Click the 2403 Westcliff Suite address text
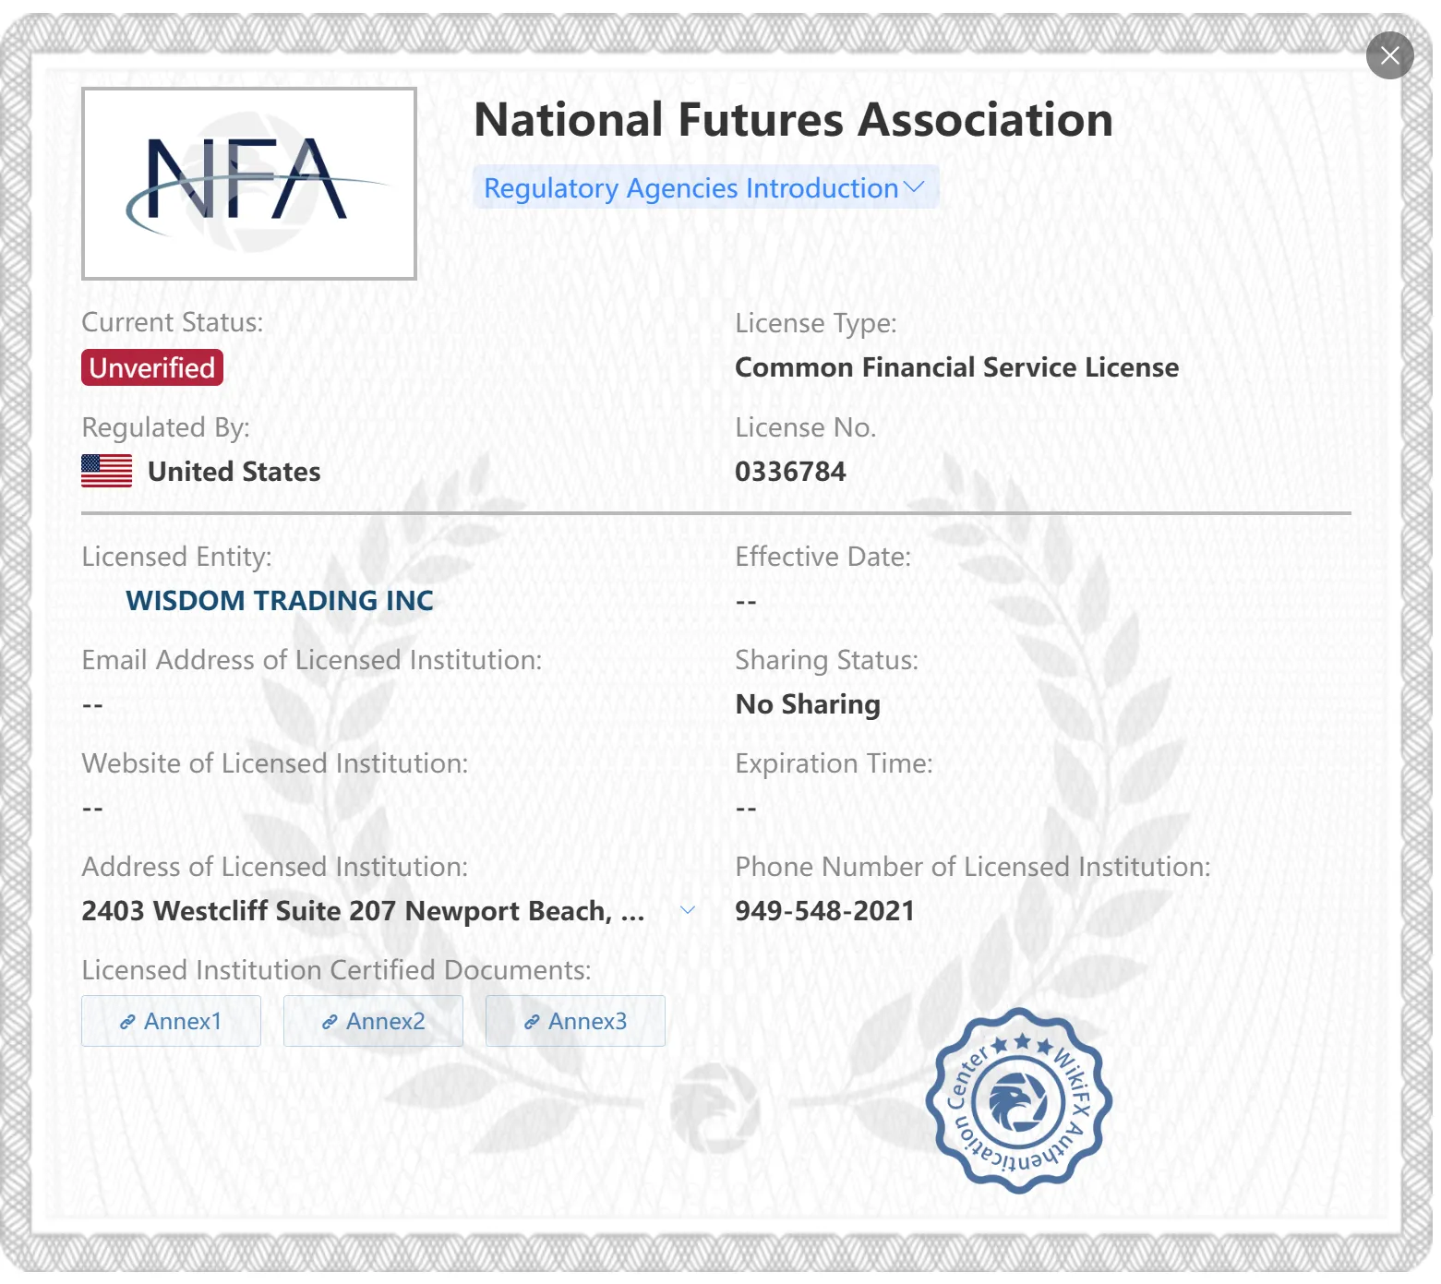The width and height of the screenshot is (1441, 1284). click(x=363, y=911)
